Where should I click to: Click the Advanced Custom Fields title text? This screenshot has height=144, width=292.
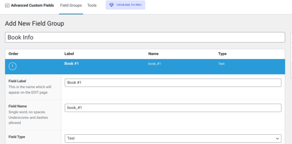[32, 5]
